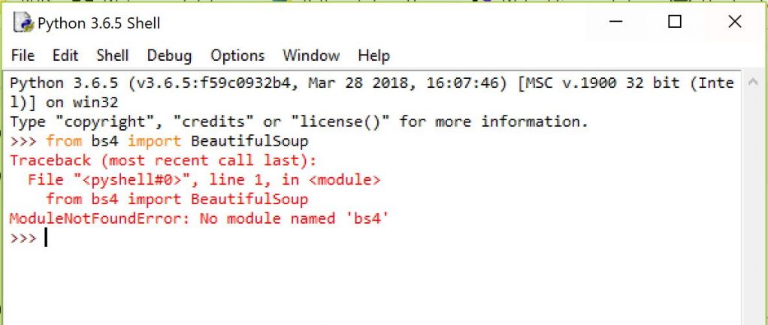Open the Edit menu

click(x=65, y=56)
